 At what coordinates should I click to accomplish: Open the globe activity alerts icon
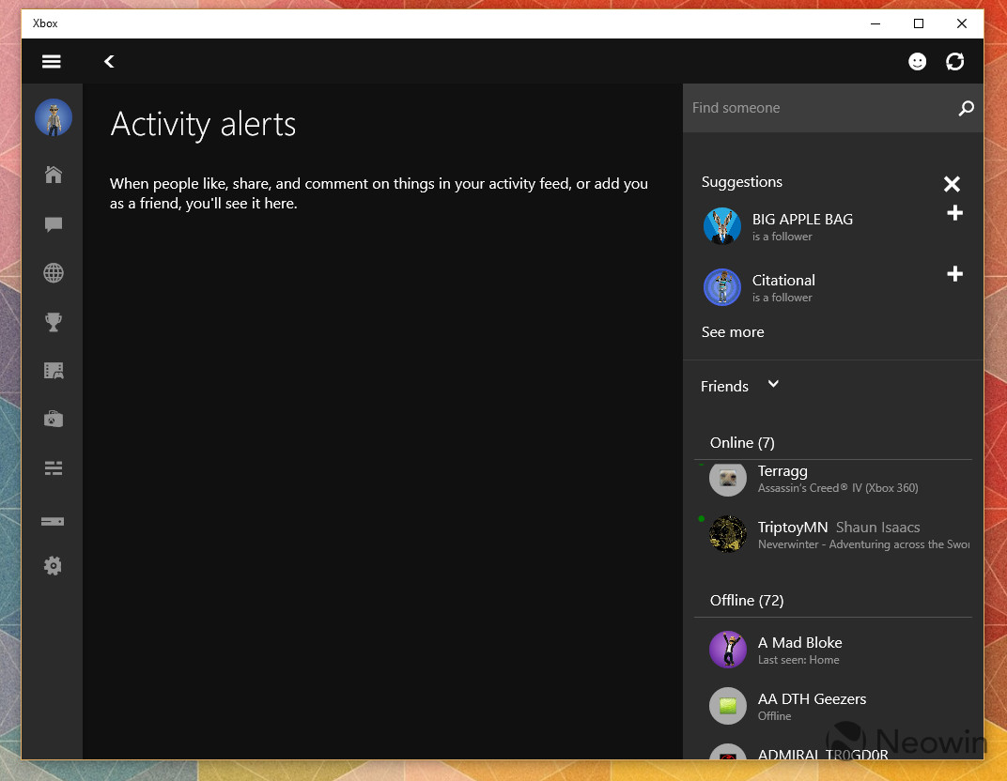(54, 273)
